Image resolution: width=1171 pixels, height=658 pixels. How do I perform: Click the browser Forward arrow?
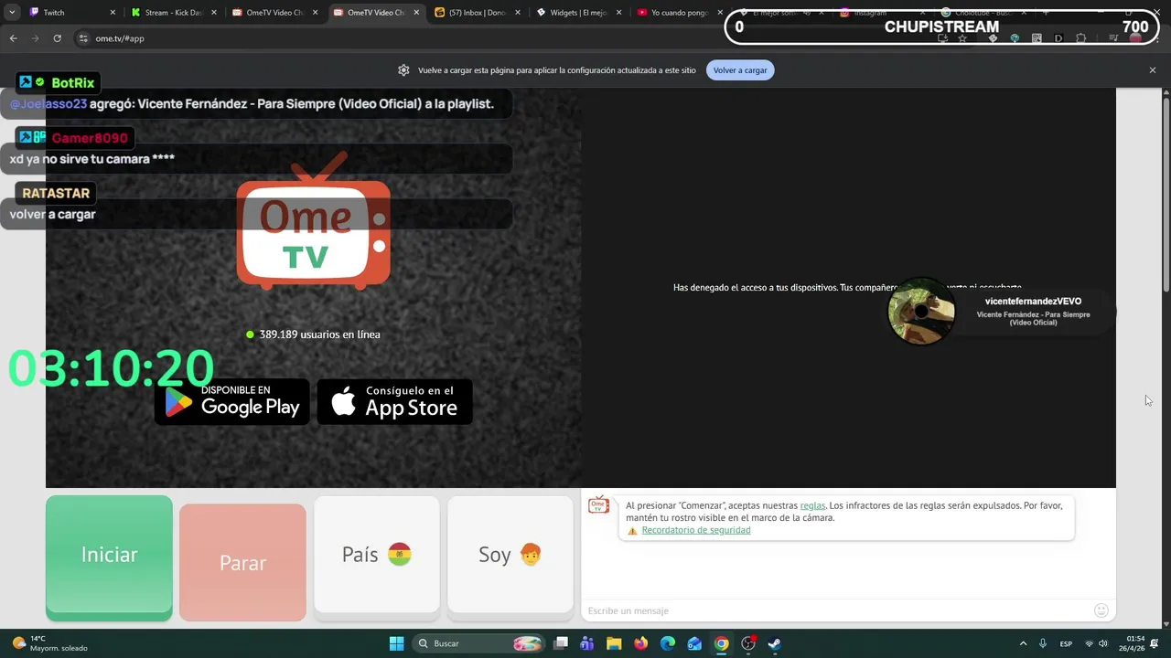pos(35,38)
